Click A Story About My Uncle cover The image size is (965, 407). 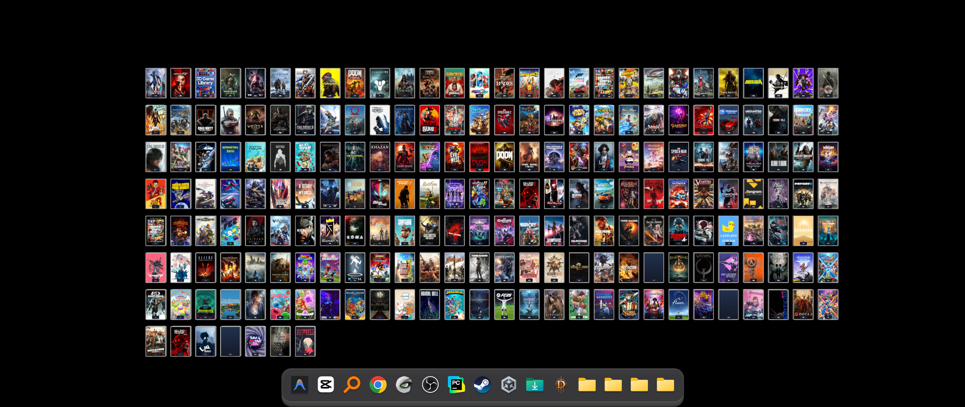305,194
